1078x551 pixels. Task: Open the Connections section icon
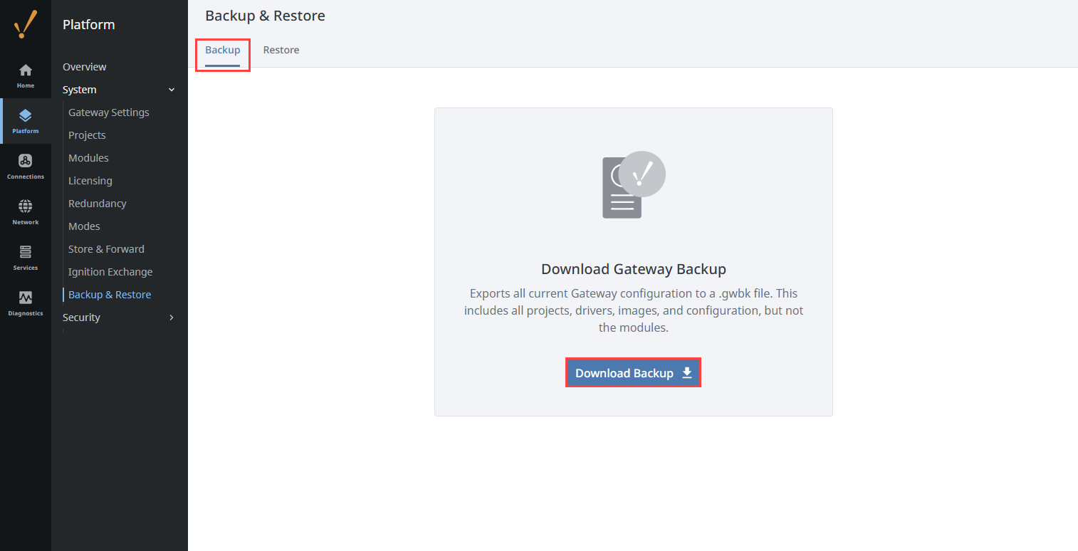coord(26,162)
